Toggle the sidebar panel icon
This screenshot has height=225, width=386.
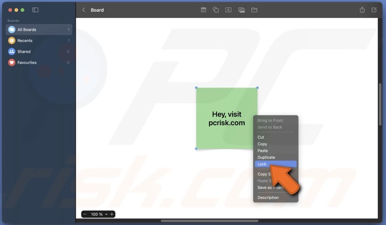click(x=35, y=10)
